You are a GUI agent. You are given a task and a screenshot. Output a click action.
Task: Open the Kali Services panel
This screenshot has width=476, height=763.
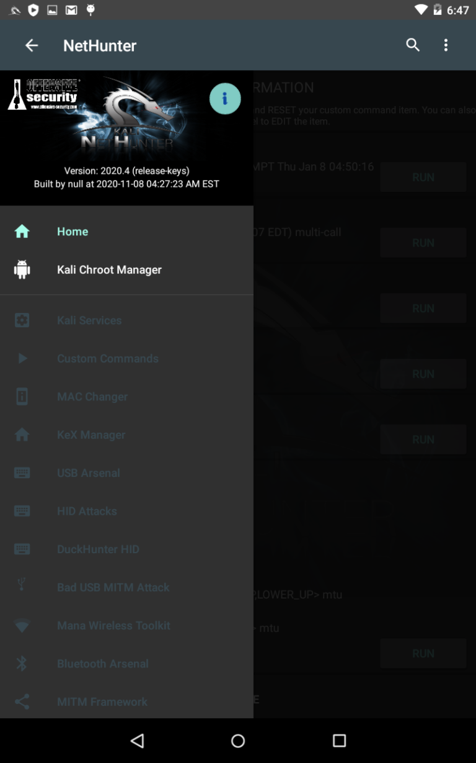coord(89,320)
